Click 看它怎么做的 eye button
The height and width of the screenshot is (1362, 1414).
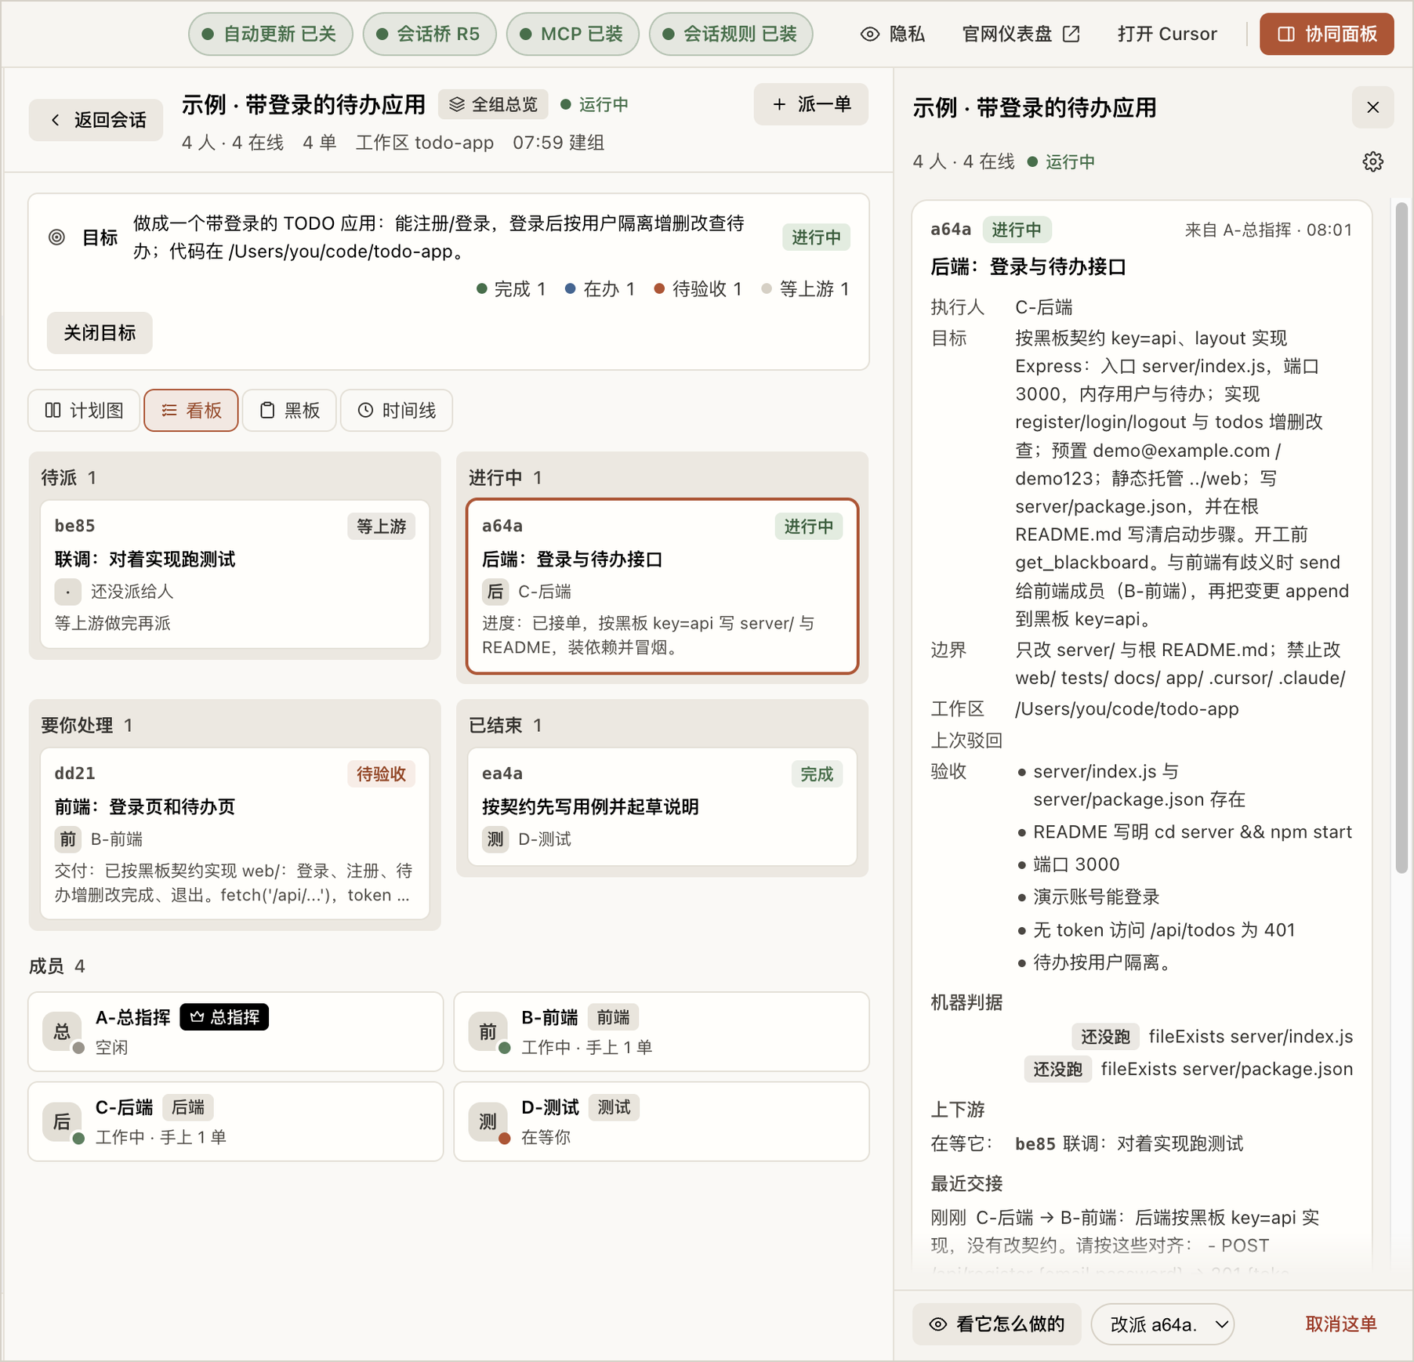pos(997,1324)
